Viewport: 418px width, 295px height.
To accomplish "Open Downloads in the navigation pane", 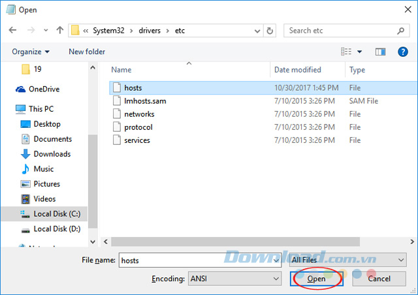I will [x=46, y=154].
